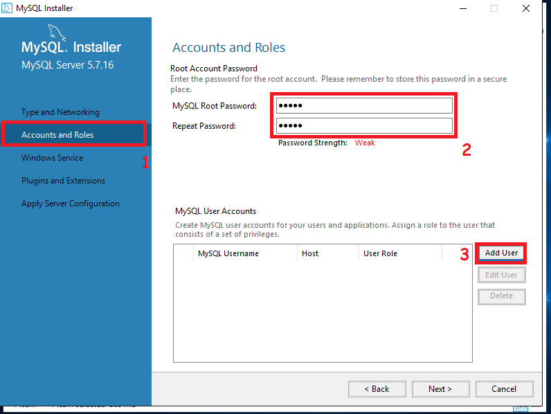Click the Accounts and Roles page heading

click(x=228, y=48)
